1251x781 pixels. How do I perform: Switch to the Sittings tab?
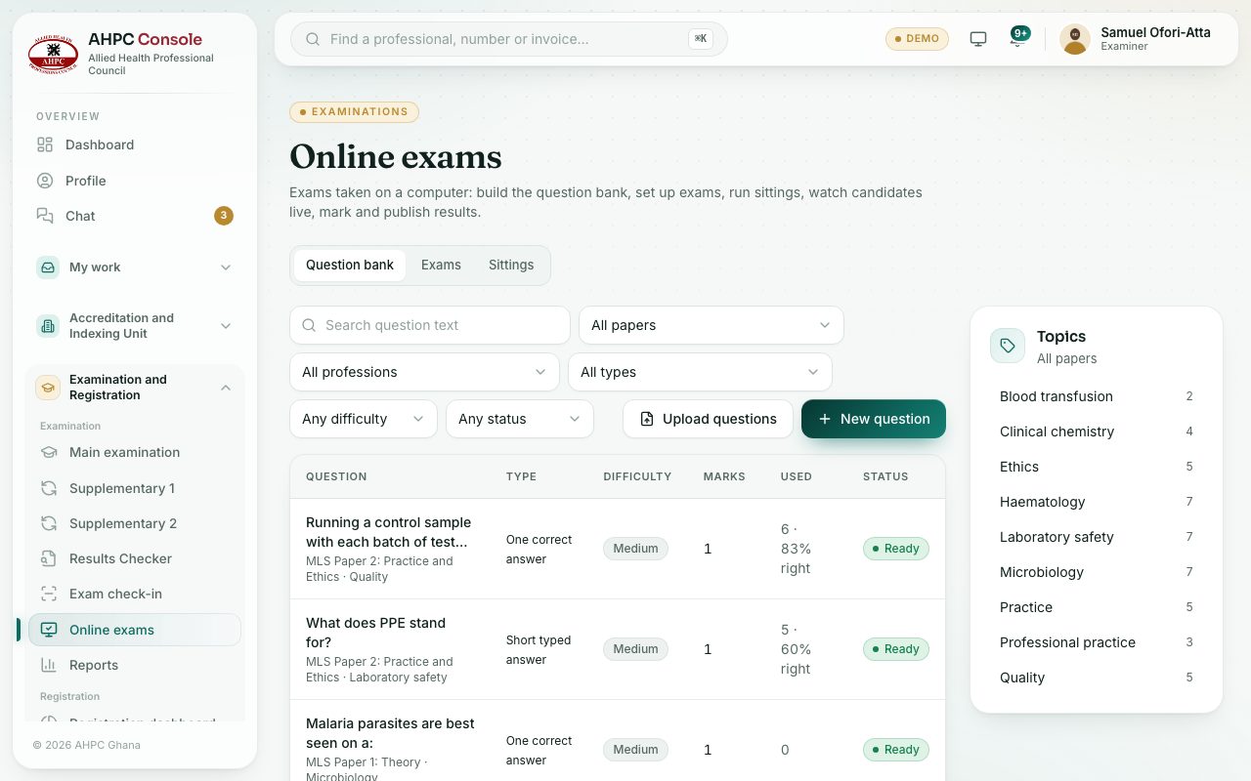pos(511,266)
